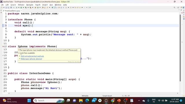Switch to the Java perspective icon
Screen dimensions: 185x104
184,8
